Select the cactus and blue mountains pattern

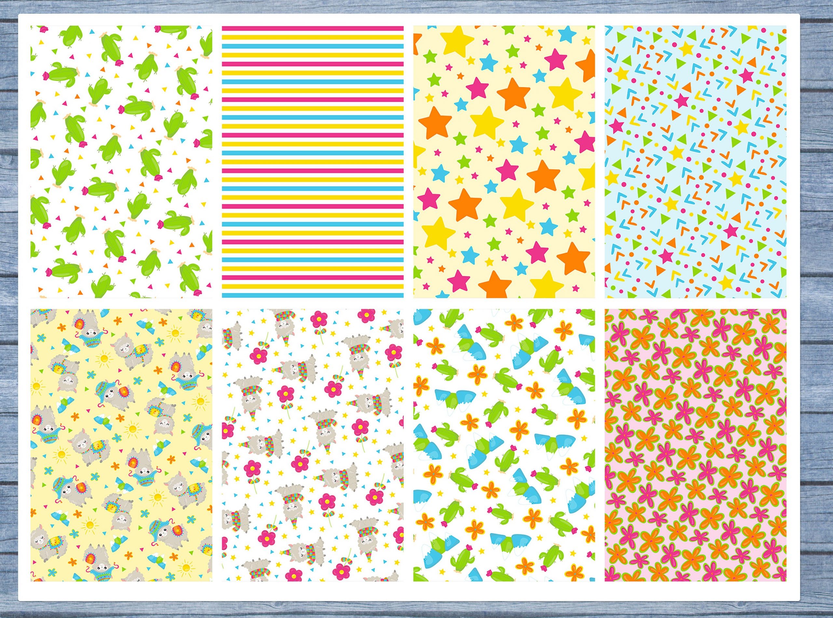click(504, 445)
